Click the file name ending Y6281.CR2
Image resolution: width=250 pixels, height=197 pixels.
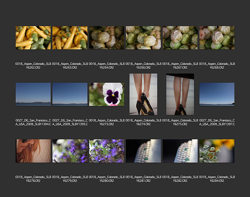143,179
